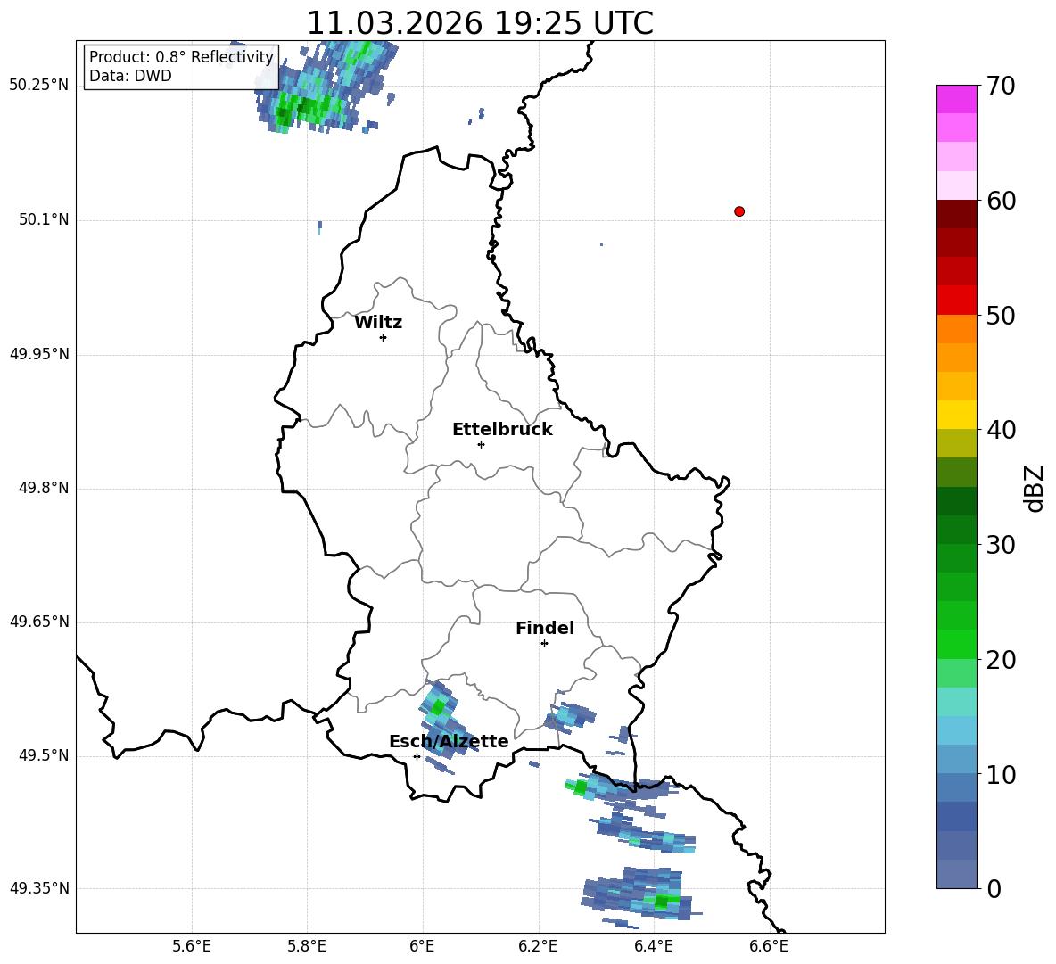Click the latitude label 49.5°N

click(44, 755)
